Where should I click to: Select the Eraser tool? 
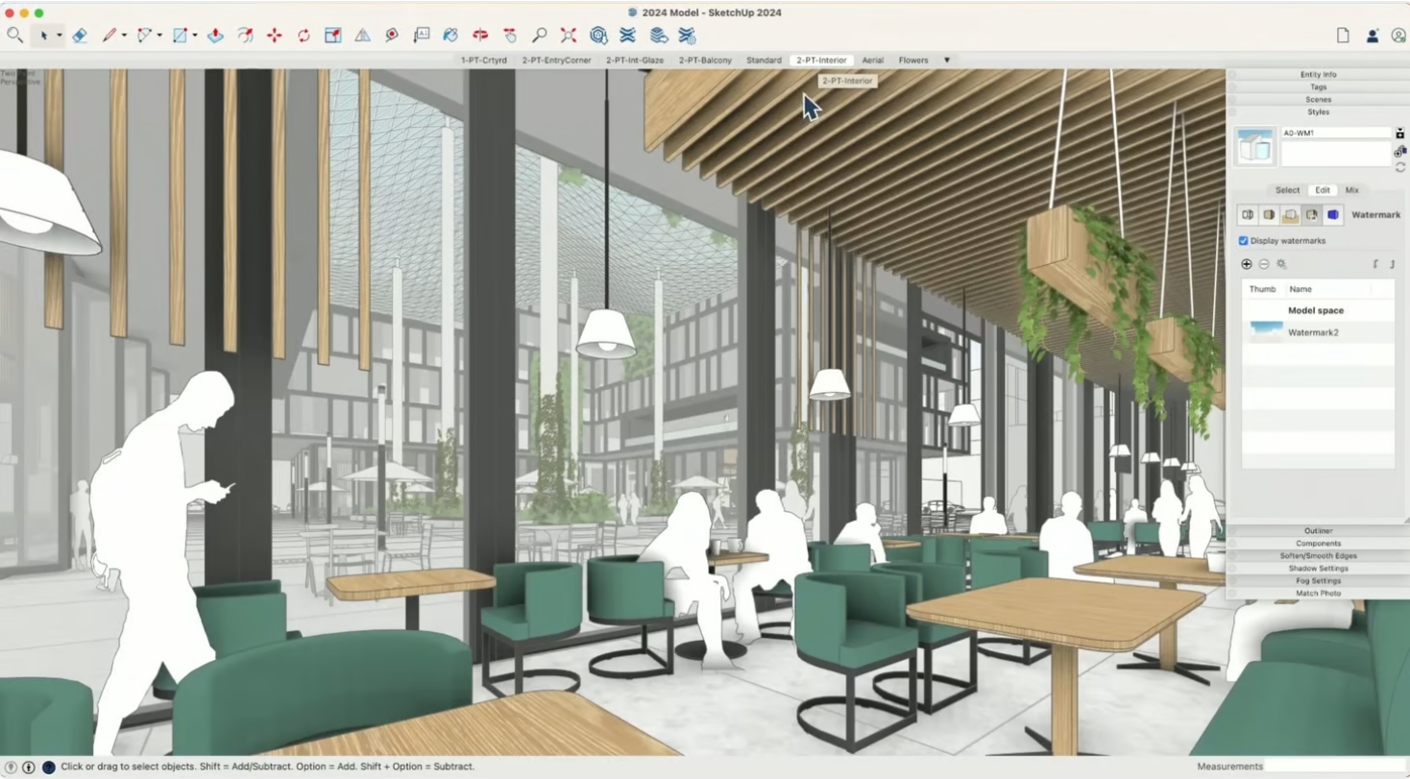[78, 36]
